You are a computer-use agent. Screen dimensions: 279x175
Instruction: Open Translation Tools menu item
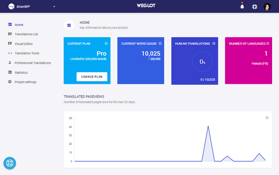(27, 53)
